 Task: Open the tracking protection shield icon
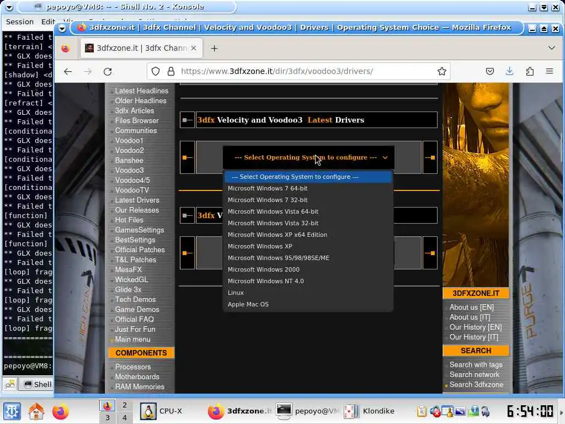[155, 71]
